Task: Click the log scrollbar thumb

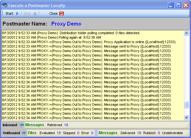Action: pos(186,105)
